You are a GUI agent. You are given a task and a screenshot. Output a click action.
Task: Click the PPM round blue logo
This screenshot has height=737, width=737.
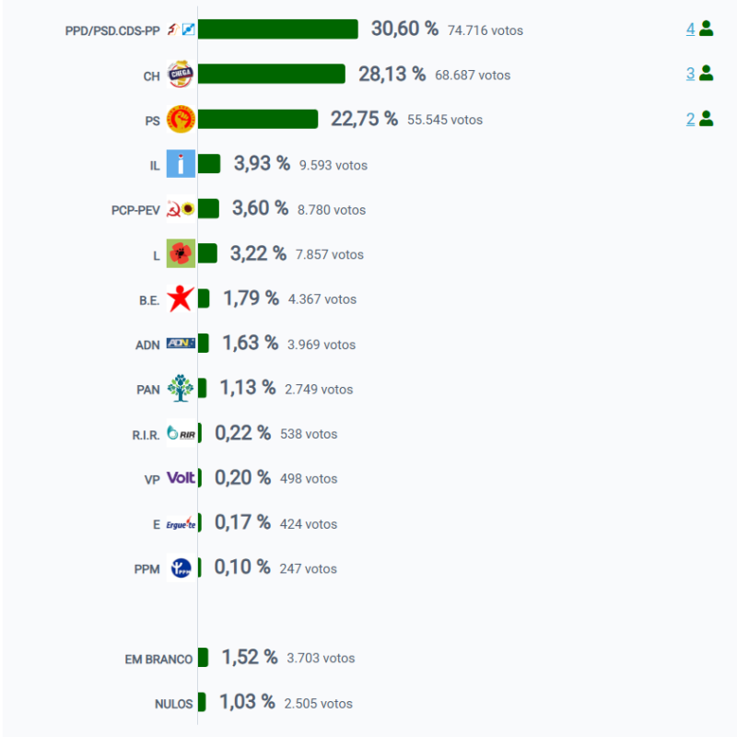coord(181,568)
